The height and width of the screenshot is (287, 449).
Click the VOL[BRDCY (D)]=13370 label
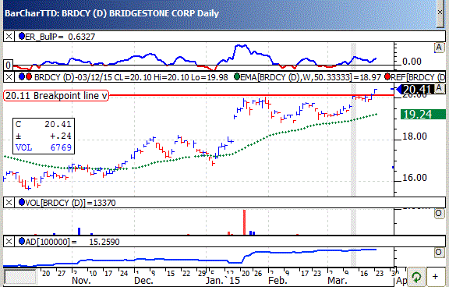click(x=70, y=203)
